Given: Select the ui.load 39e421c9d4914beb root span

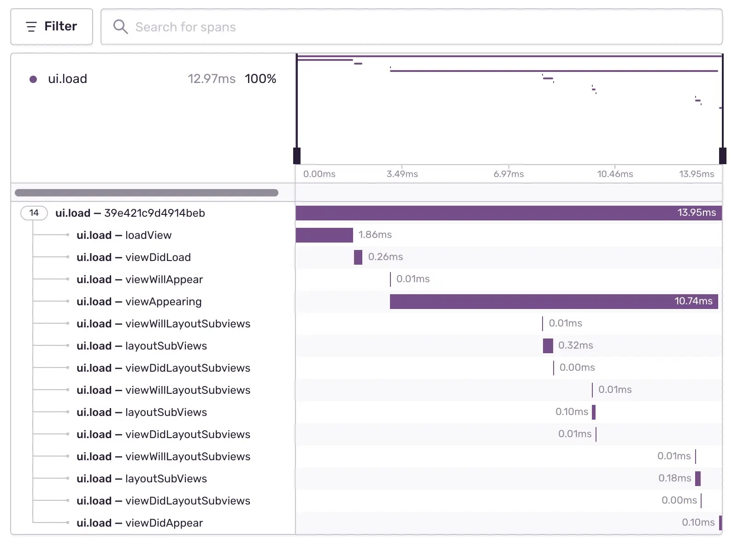Looking at the screenshot, I should (130, 213).
